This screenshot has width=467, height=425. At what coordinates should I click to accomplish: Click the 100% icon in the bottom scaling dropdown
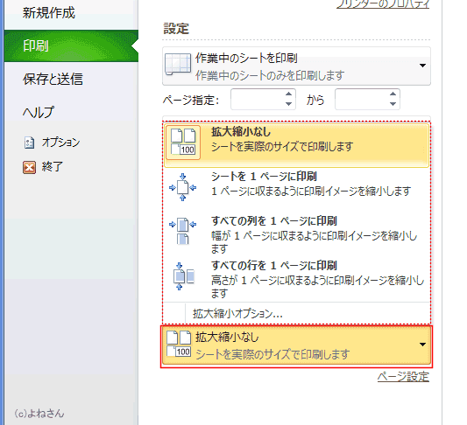(179, 344)
